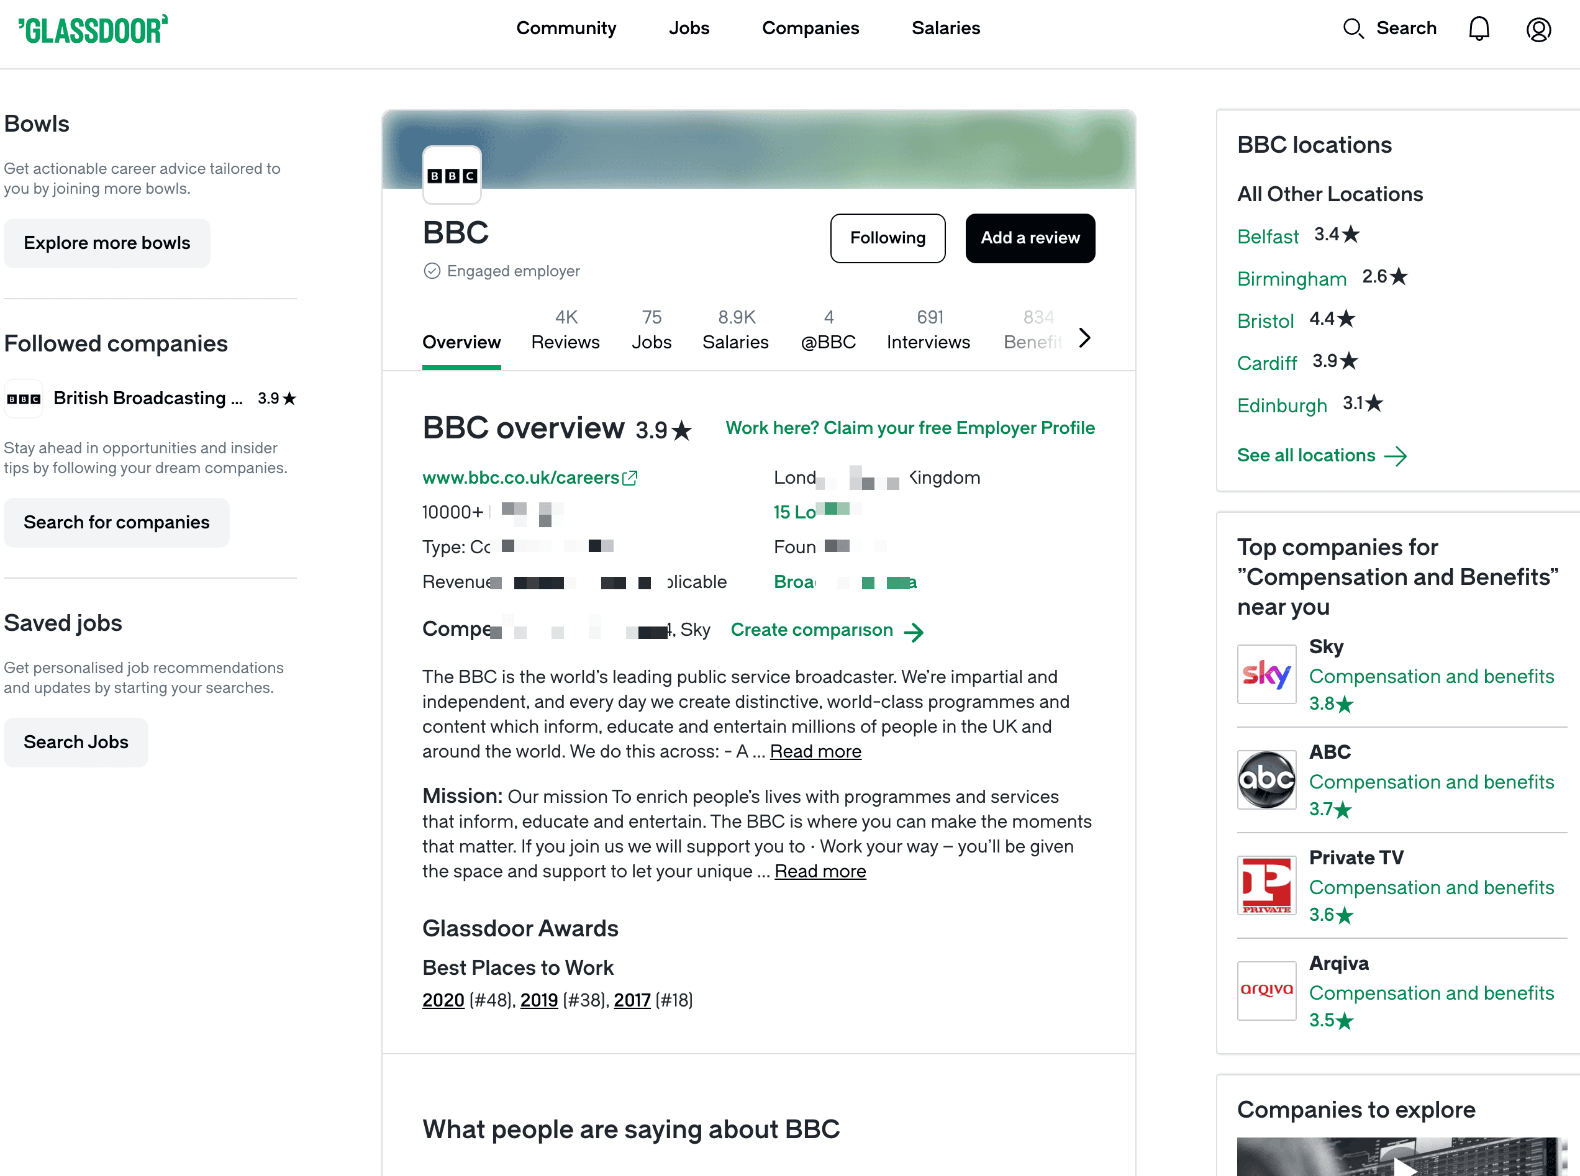Image resolution: width=1580 pixels, height=1176 pixels.
Task: Open the Sky company logo
Action: pyautogui.click(x=1266, y=674)
